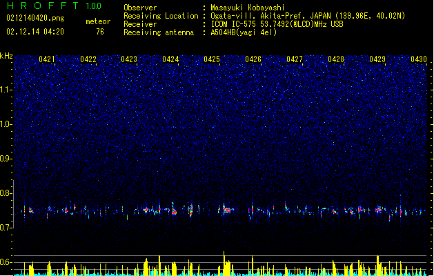Viewport: 434px width, 276px height.
Task: Click the 0.8 kHz frequency axis label
Action: click(6, 193)
